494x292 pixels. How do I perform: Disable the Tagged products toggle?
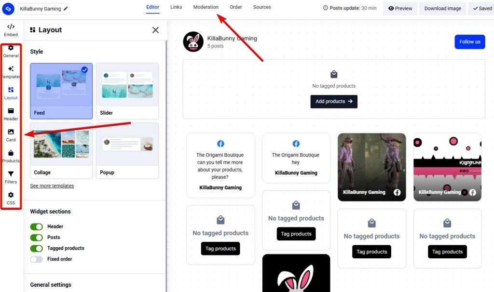click(36, 248)
